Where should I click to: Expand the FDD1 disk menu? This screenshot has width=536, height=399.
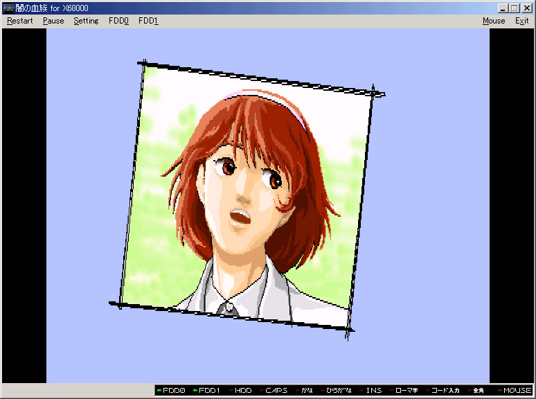[x=148, y=21]
